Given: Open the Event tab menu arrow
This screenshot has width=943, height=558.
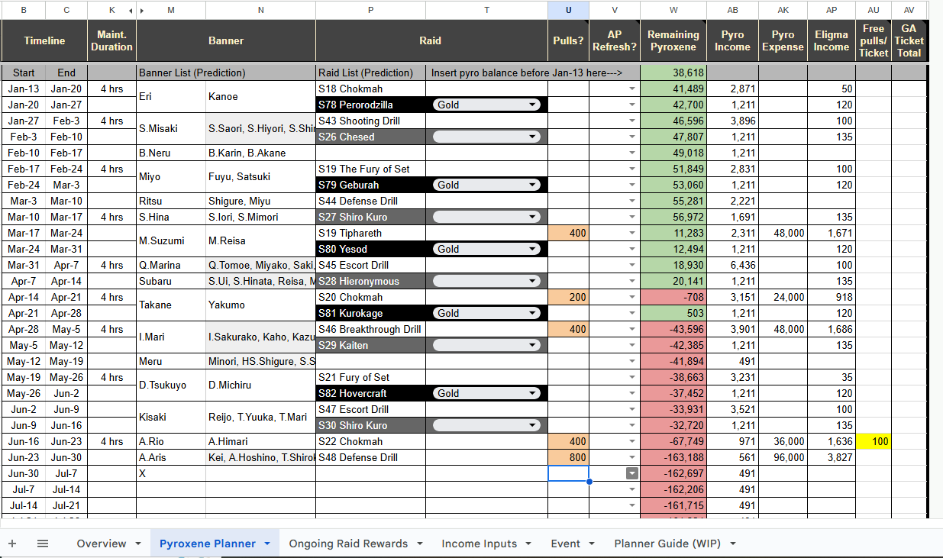Looking at the screenshot, I should tap(592, 543).
